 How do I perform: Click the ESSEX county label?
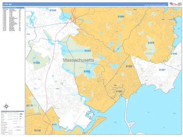150,54
